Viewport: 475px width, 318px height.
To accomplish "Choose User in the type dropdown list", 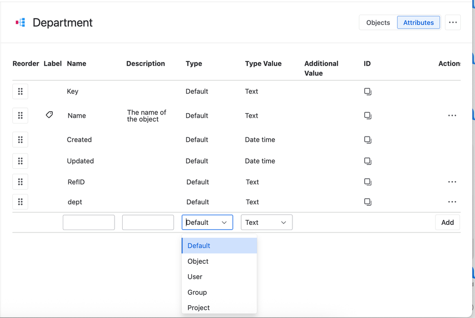I will coord(195,277).
